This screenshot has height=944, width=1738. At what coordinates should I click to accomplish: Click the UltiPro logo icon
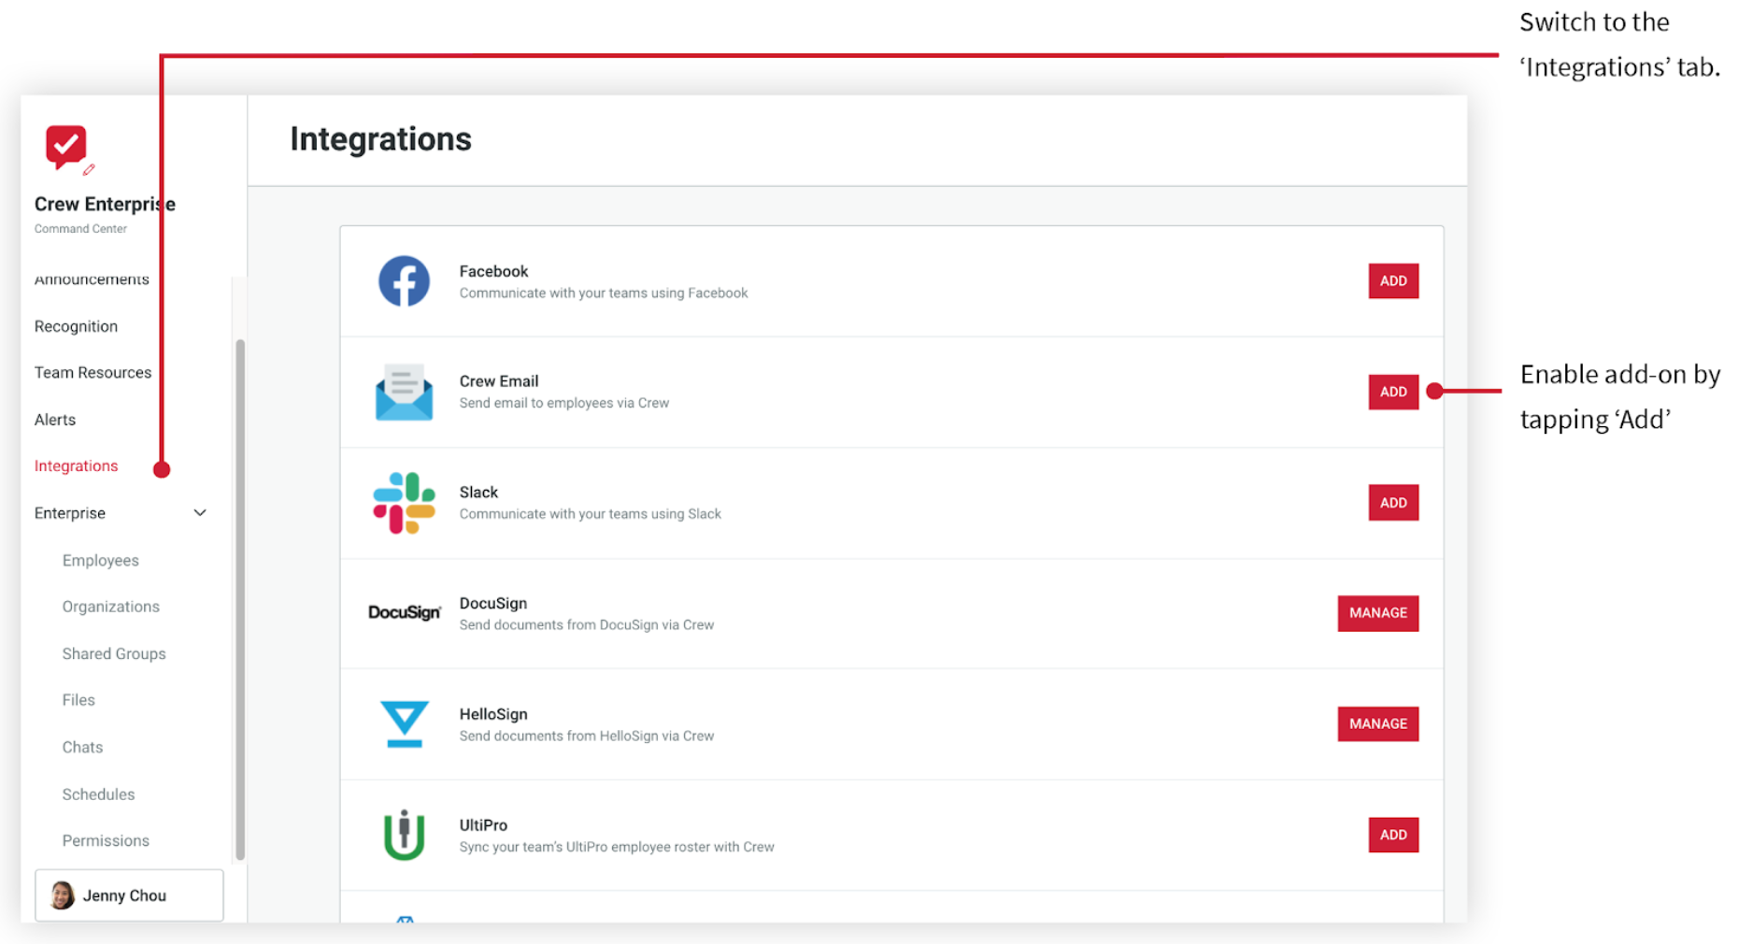404,835
